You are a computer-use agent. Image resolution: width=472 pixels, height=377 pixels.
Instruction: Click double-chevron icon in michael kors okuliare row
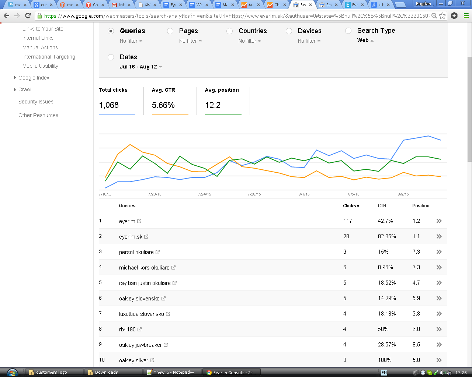pos(439,267)
